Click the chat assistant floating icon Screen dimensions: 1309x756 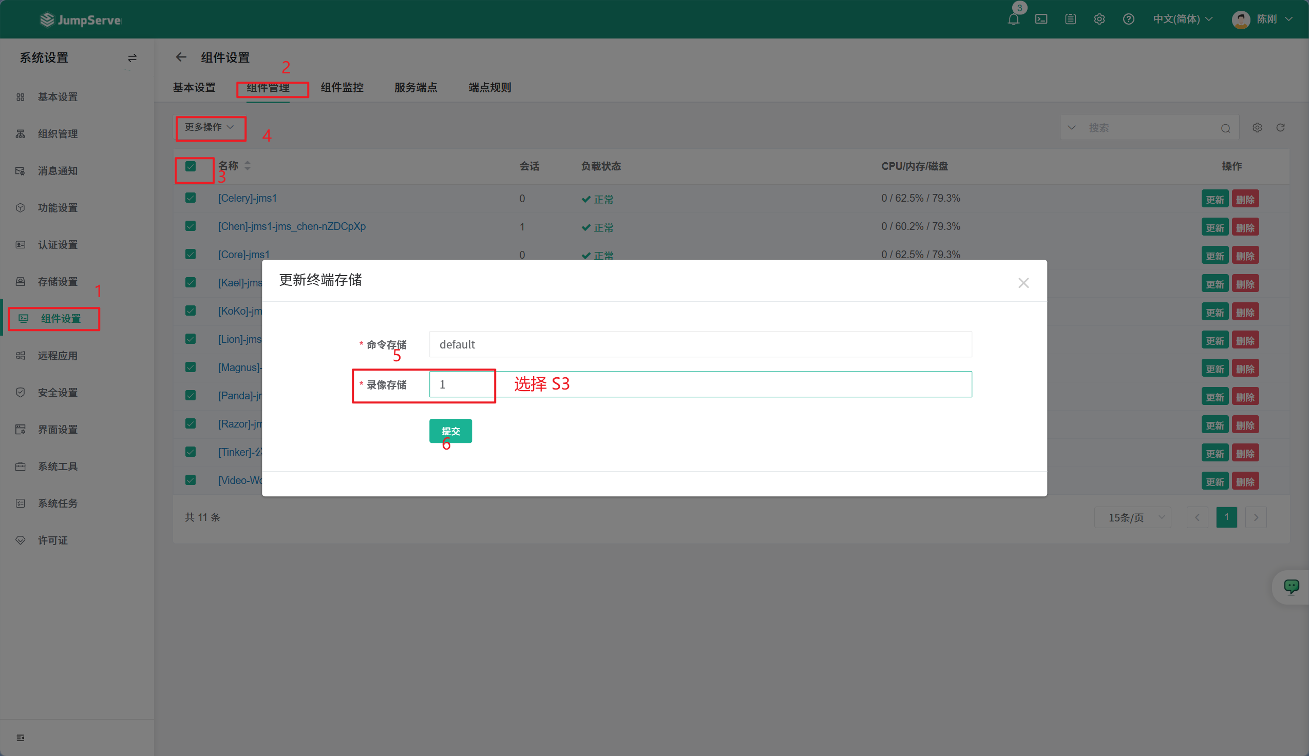pyautogui.click(x=1291, y=587)
